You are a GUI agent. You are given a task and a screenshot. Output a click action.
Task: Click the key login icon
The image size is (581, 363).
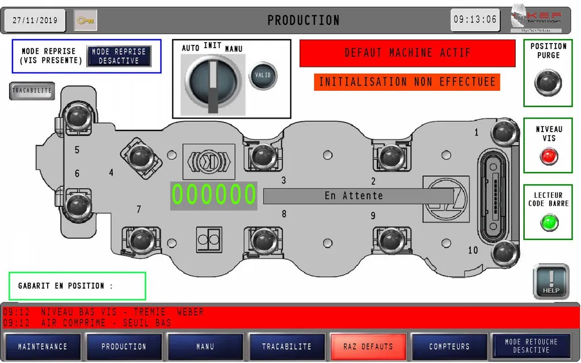click(x=86, y=20)
